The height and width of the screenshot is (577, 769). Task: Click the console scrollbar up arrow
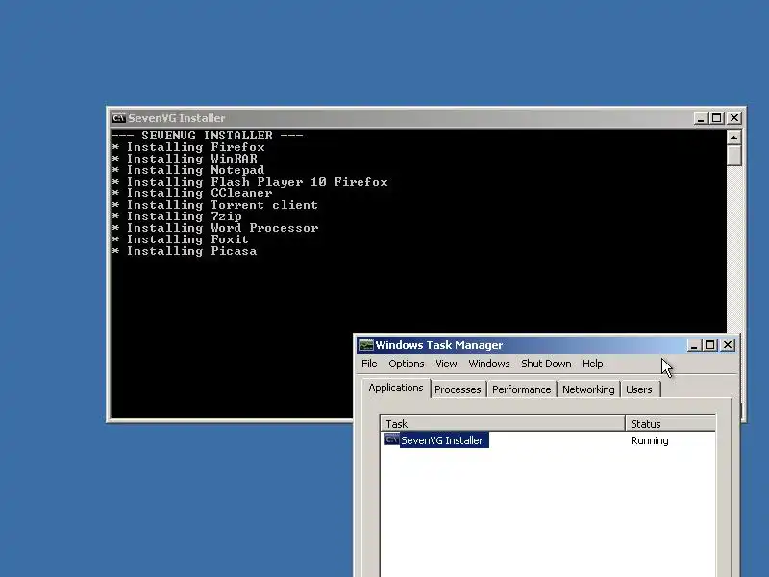(x=733, y=138)
